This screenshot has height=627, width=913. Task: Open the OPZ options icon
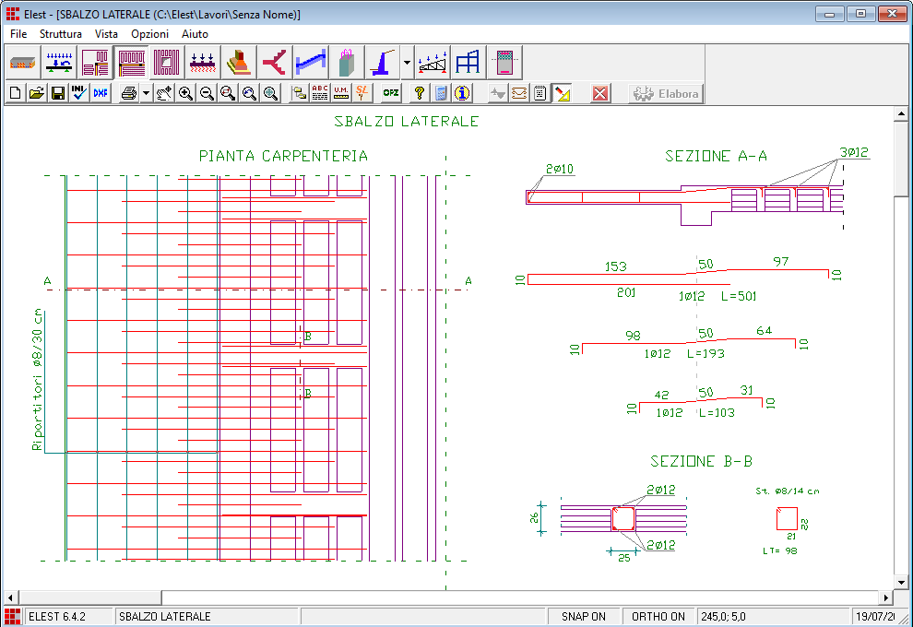click(391, 93)
